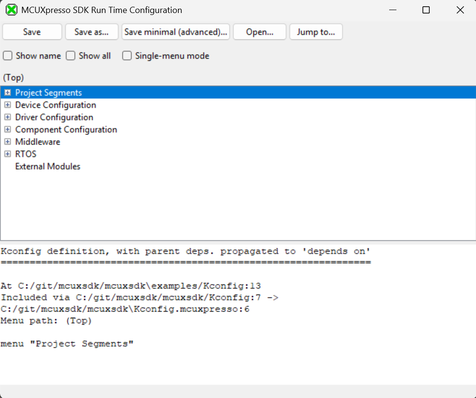Screen dimensions: 476x398
Task: Click the MCUXpresso app icon in title bar
Action: coord(11,10)
